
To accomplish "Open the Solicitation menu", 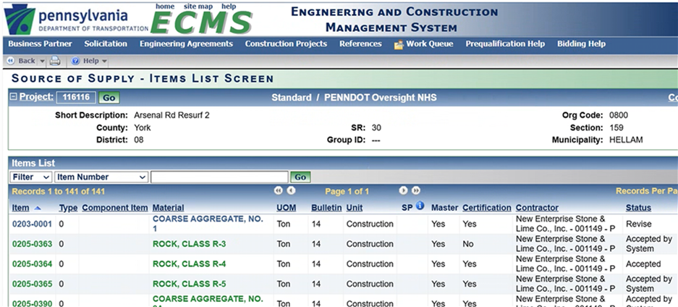I will pyautogui.click(x=106, y=43).
